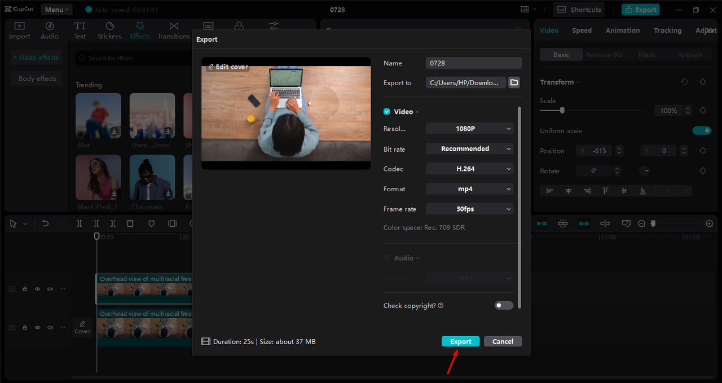The image size is (722, 383).
Task: Uncheck the Video checkbox in Export dialog
Action: (386, 112)
